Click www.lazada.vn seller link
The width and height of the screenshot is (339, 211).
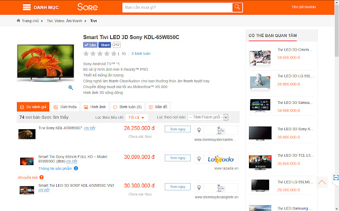coord(226,168)
